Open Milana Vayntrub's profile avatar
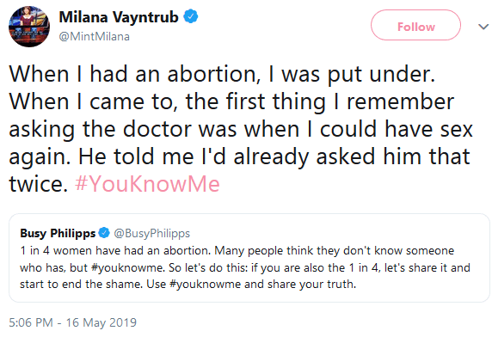492x337 pixels. (29, 27)
